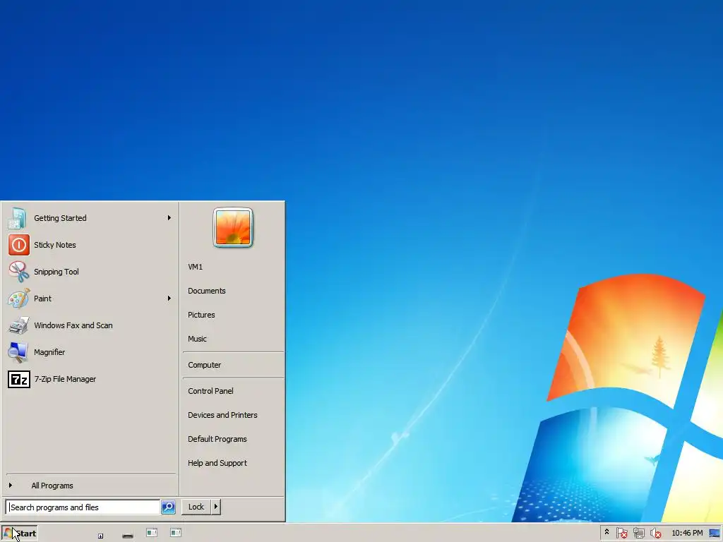Viewport: 723px width, 542px height.
Task: Open Help and Support
Action: click(x=233, y=463)
